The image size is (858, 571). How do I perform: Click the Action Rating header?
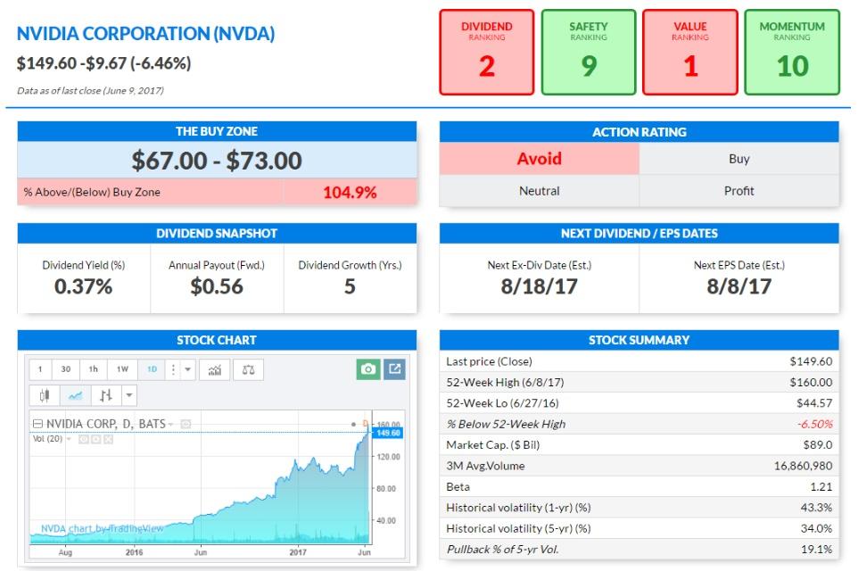tap(639, 132)
